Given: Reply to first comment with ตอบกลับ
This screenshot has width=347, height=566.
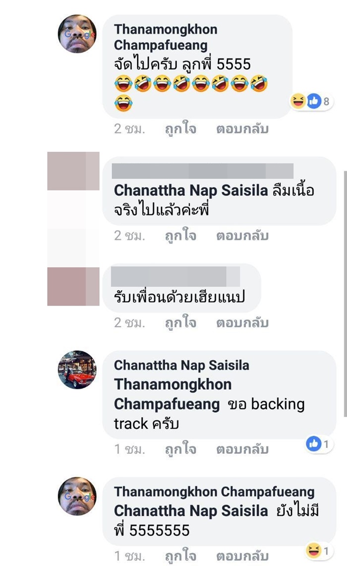Looking at the screenshot, I should pyautogui.click(x=242, y=128).
